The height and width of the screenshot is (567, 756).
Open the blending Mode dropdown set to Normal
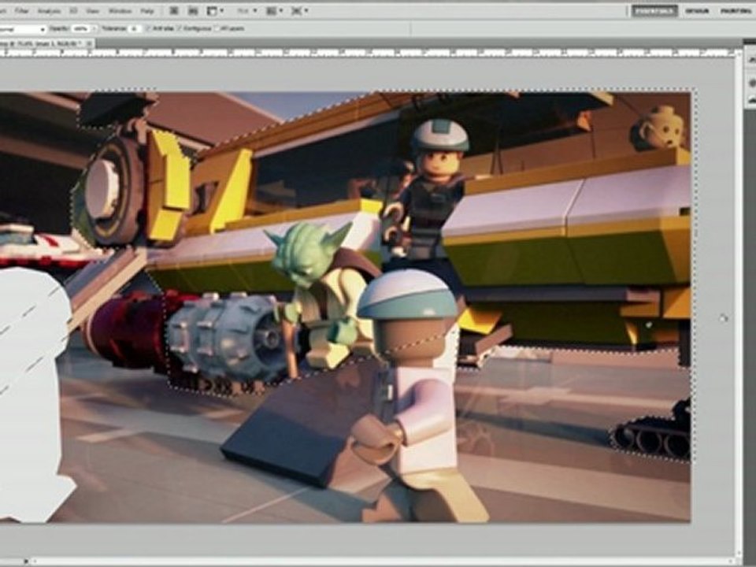coord(22,29)
